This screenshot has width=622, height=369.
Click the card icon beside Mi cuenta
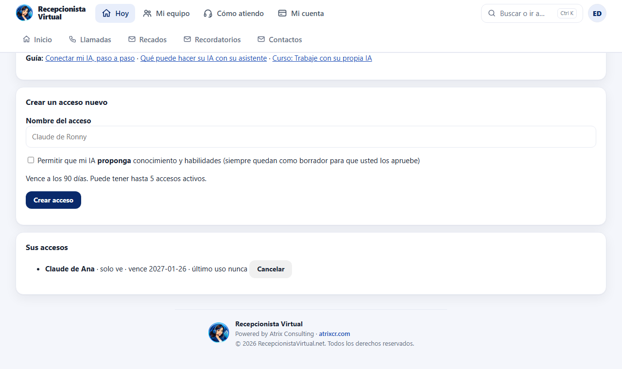click(x=282, y=14)
